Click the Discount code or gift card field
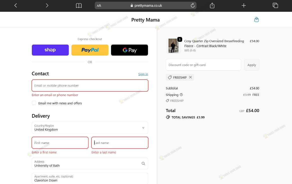 click(203, 65)
